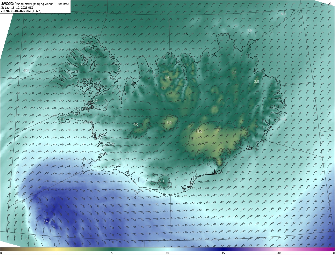This screenshot has height=255, width=335.
Task: Click the legend tick label 15
Action: 223,253
